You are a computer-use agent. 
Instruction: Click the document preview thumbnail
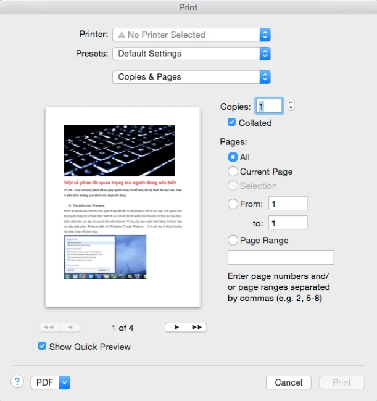pyautogui.click(x=123, y=207)
